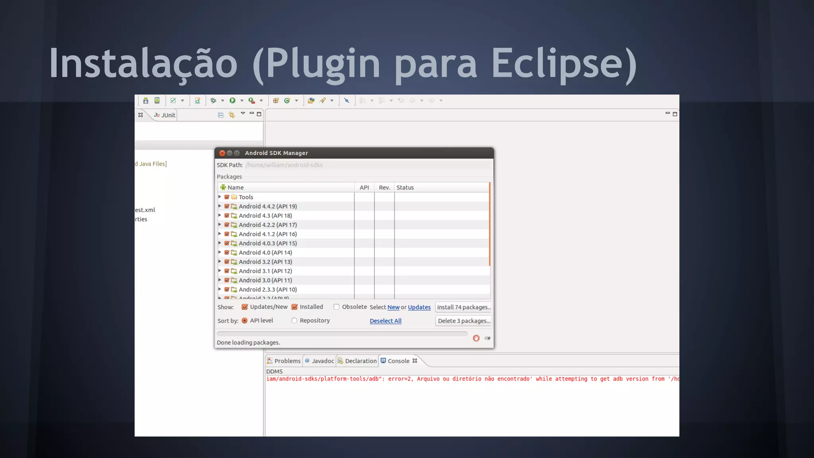Minimize the left explorer panel
The image size is (814, 458).
coord(252,113)
